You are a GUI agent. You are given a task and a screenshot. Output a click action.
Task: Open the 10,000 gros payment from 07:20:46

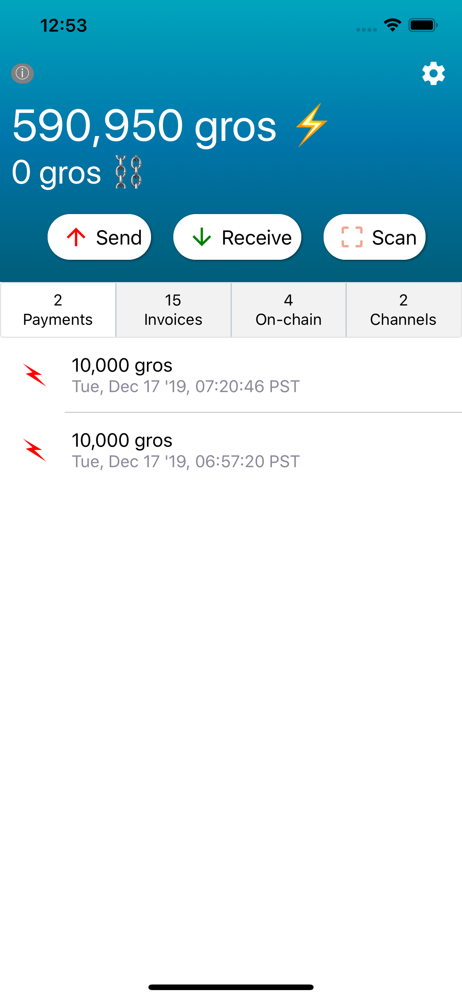(x=186, y=375)
